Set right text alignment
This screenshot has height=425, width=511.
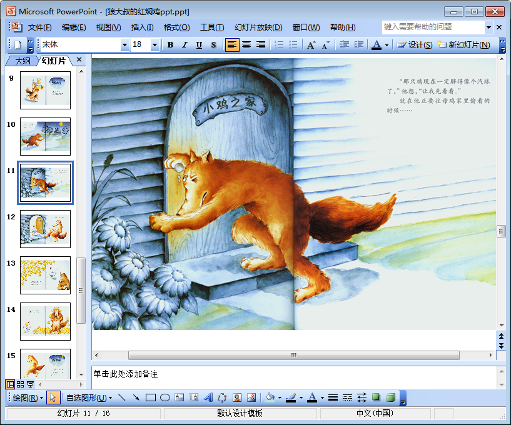pyautogui.click(x=261, y=45)
